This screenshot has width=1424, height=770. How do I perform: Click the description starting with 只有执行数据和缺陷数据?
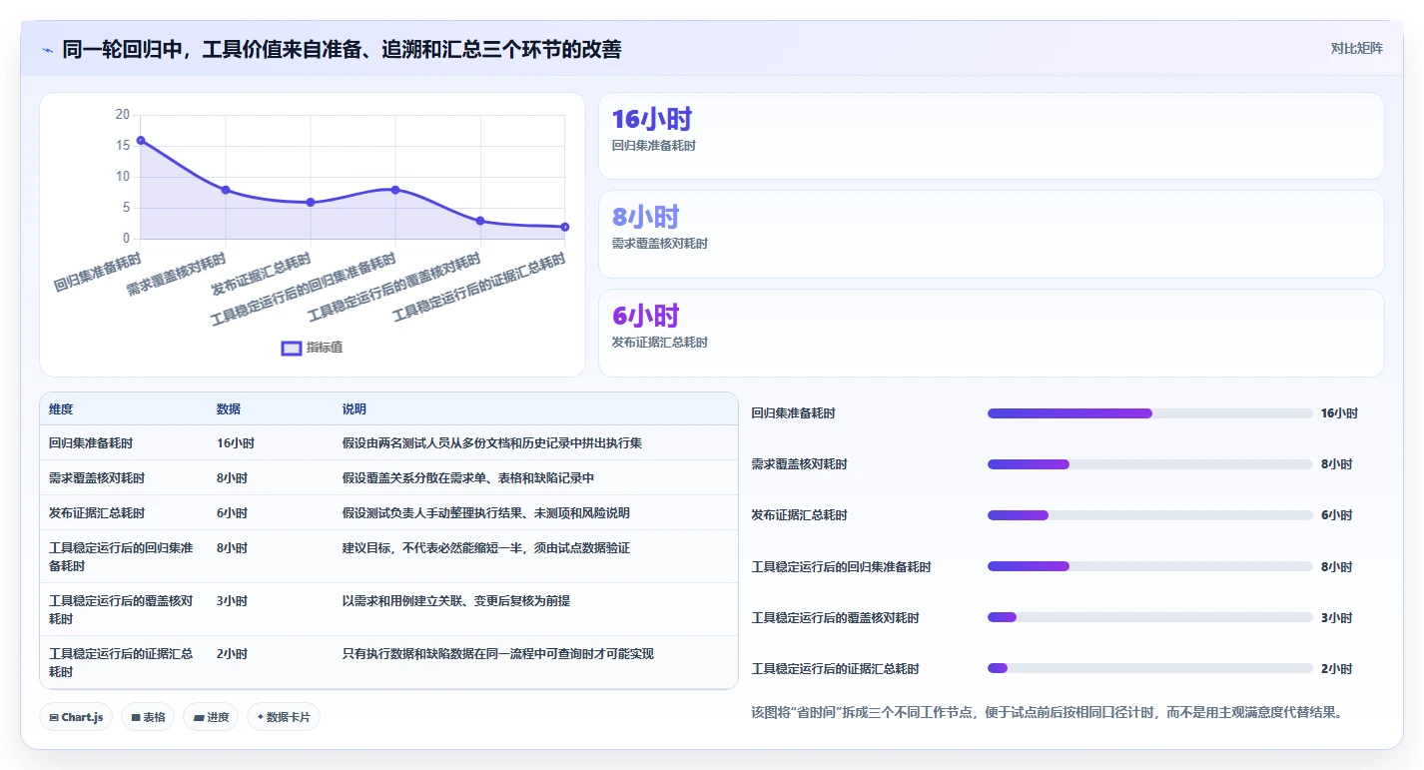(498, 654)
